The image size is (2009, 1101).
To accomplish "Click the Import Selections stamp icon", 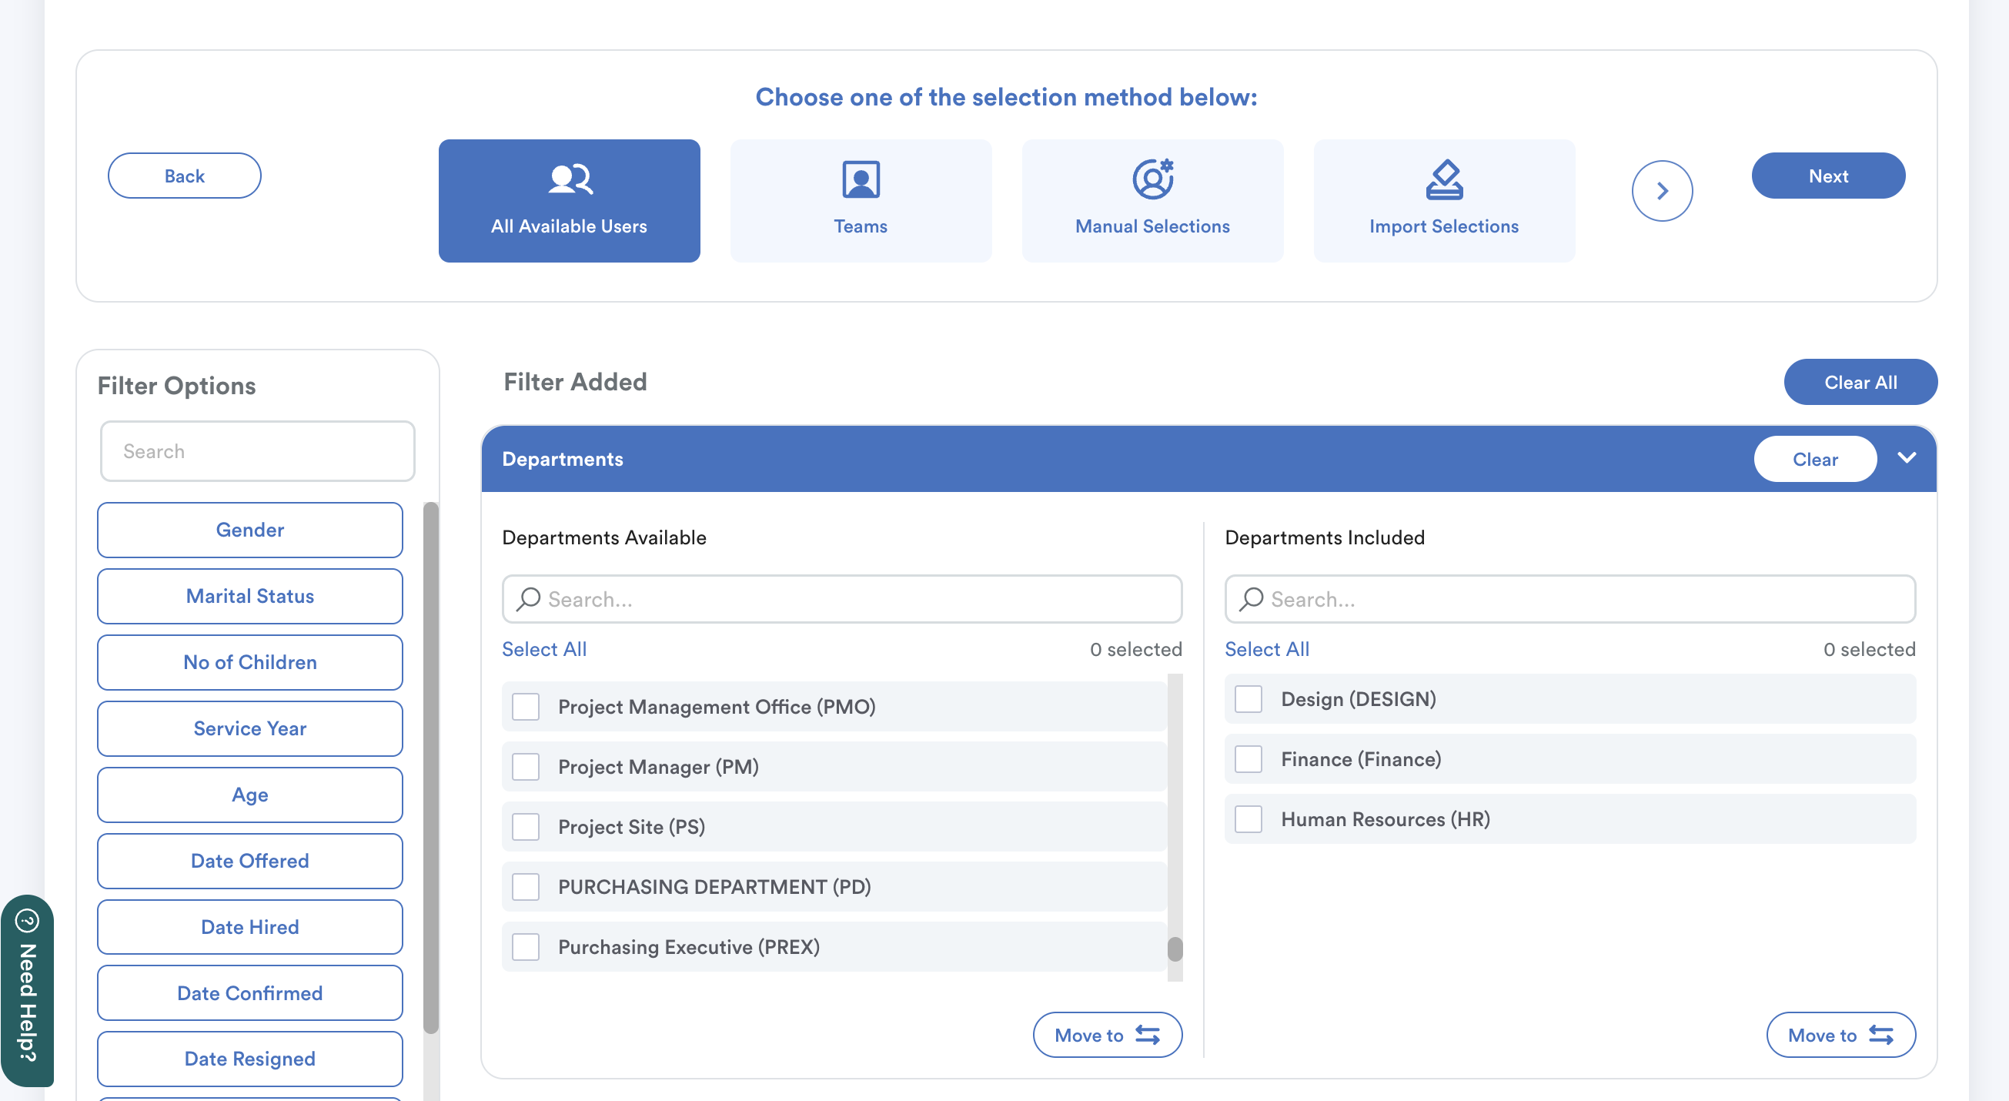I will [1443, 179].
